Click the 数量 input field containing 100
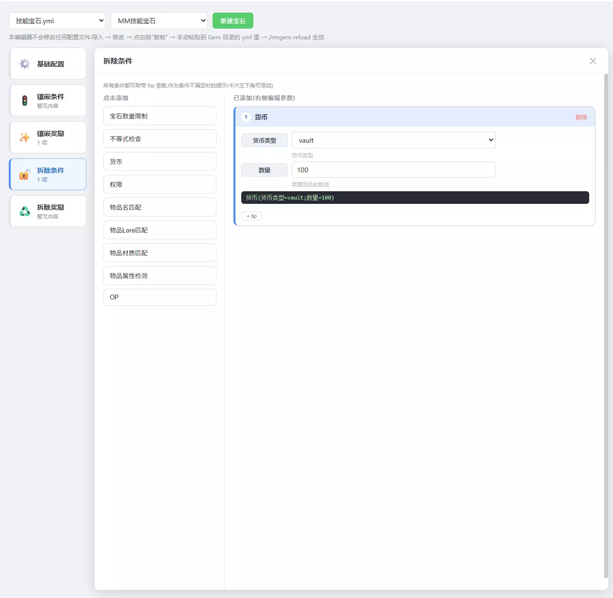 (394, 170)
